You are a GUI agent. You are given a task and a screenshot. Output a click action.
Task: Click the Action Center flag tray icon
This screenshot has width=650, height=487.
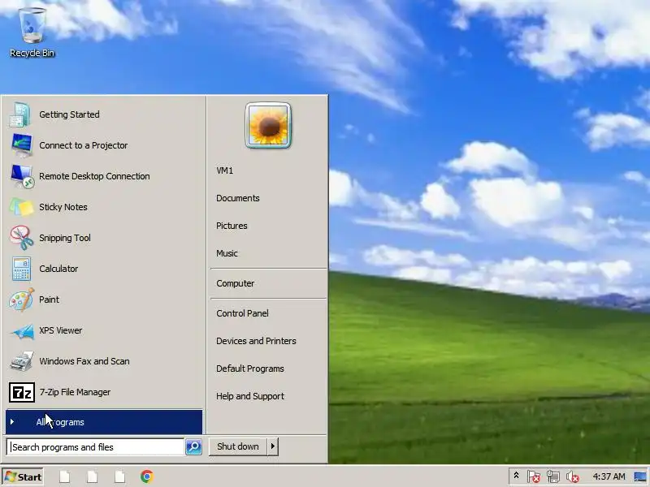[x=534, y=476]
